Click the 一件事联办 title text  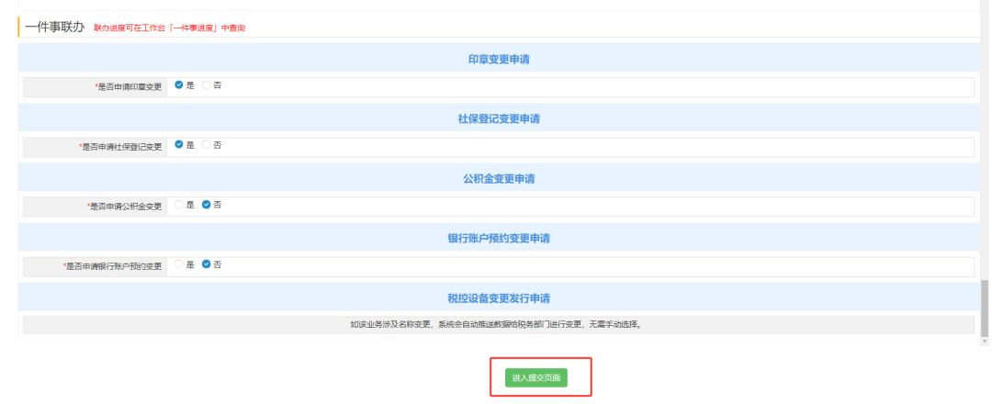pos(55,28)
